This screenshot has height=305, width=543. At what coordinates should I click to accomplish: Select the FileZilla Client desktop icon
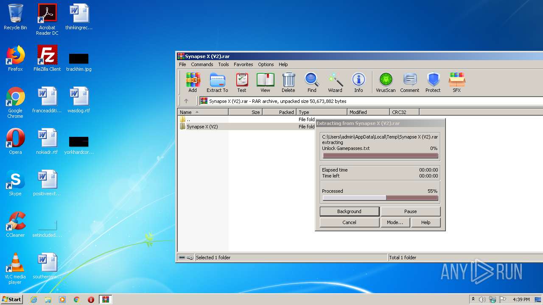pyautogui.click(x=47, y=59)
